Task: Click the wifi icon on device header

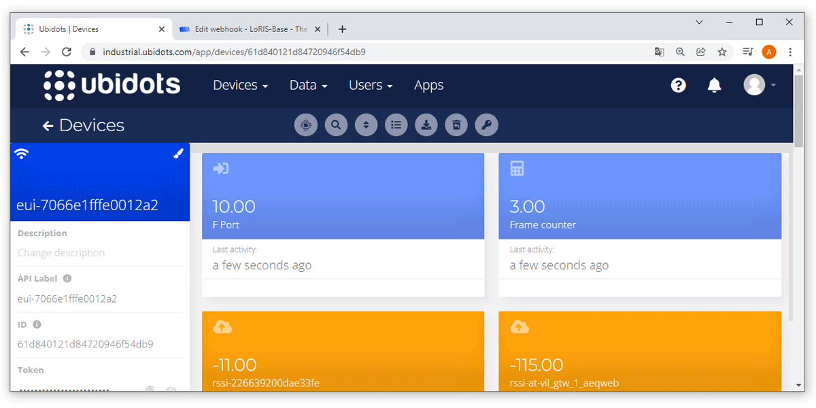Action: pyautogui.click(x=22, y=154)
